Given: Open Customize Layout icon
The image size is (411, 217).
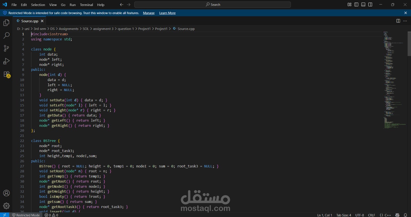Looking at the screenshot, I should point(349,5).
